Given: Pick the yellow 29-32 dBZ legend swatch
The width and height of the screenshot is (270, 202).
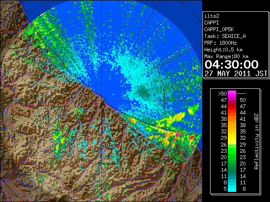Looking at the screenshot, I should (x=232, y=138).
